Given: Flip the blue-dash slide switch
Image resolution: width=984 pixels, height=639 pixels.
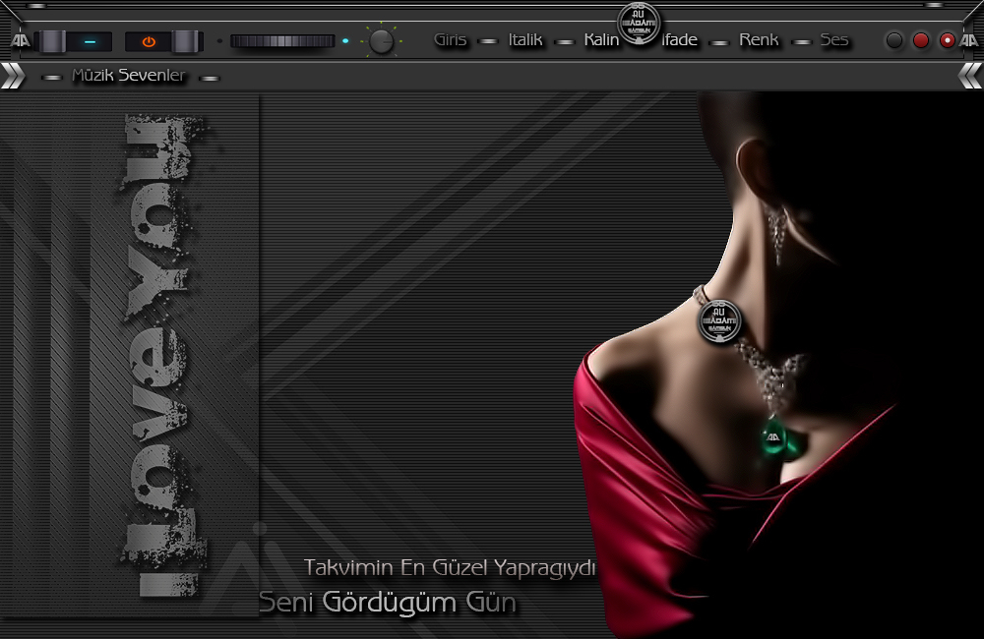Looking at the screenshot, I should tap(76, 42).
